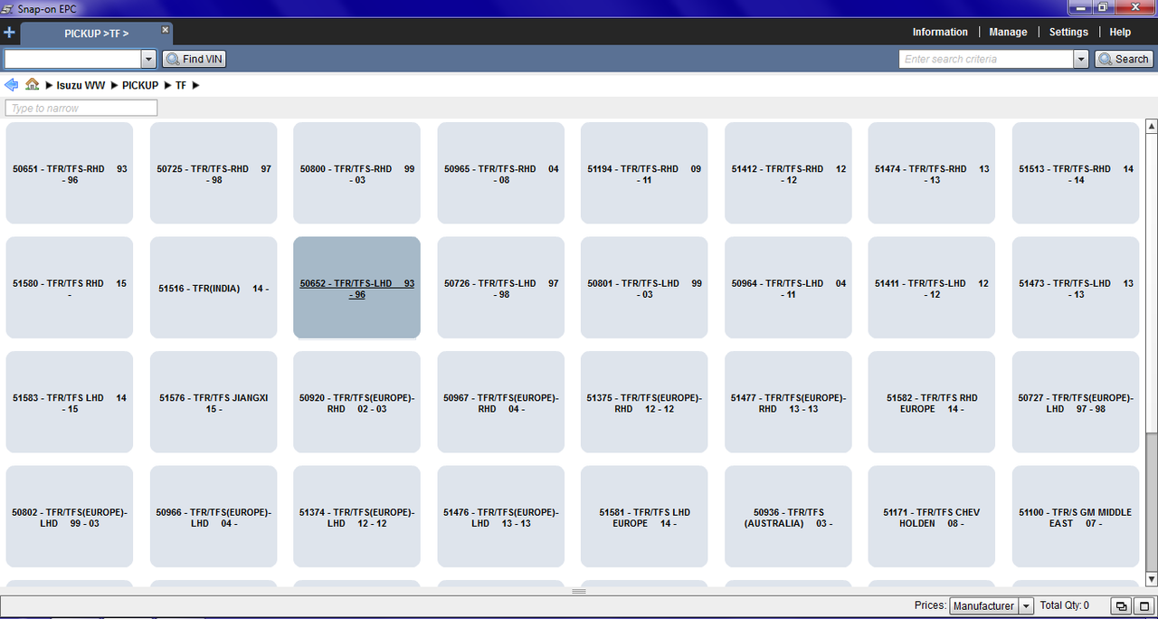The image size is (1158, 619).
Task: Open catalog 50936 TFR/TFS (AUSTRALIA)
Action: click(788, 517)
